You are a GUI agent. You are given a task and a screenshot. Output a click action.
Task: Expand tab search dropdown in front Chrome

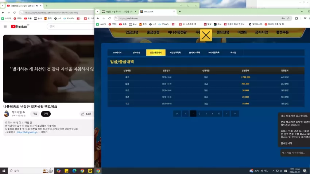pos(97,11)
